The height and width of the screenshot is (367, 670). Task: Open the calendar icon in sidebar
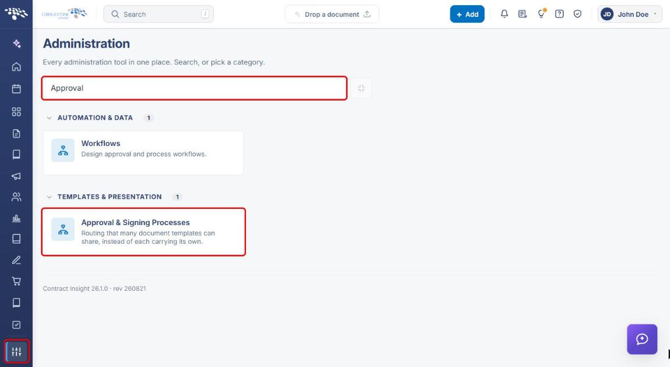[x=16, y=89]
